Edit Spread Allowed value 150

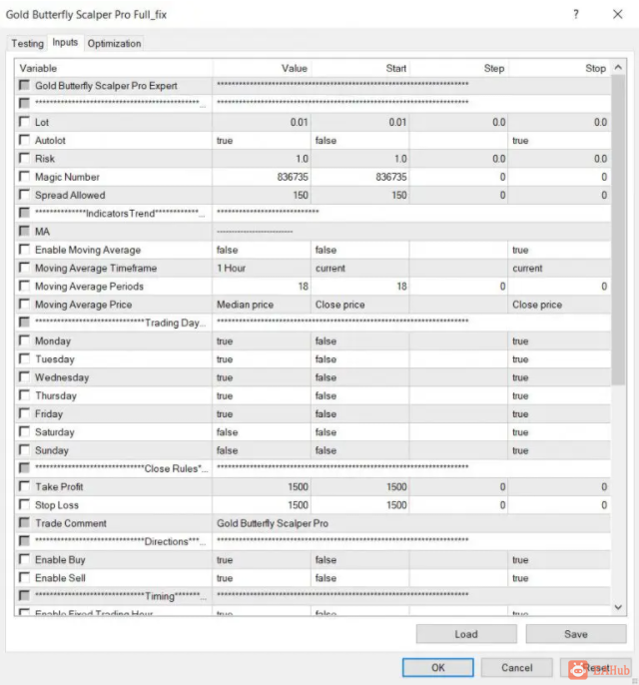(262, 195)
